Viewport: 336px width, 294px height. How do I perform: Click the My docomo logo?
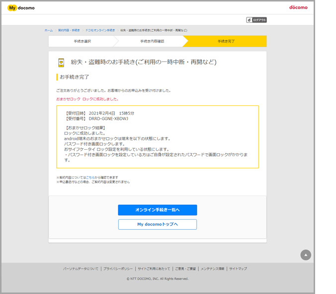pyautogui.click(x=21, y=8)
